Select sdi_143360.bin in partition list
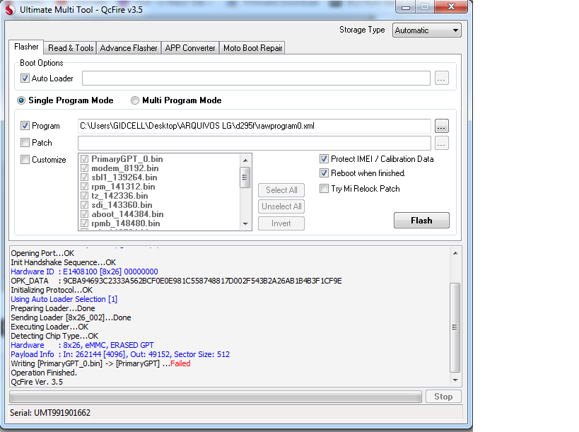This screenshot has width=579, height=432. 122,205
